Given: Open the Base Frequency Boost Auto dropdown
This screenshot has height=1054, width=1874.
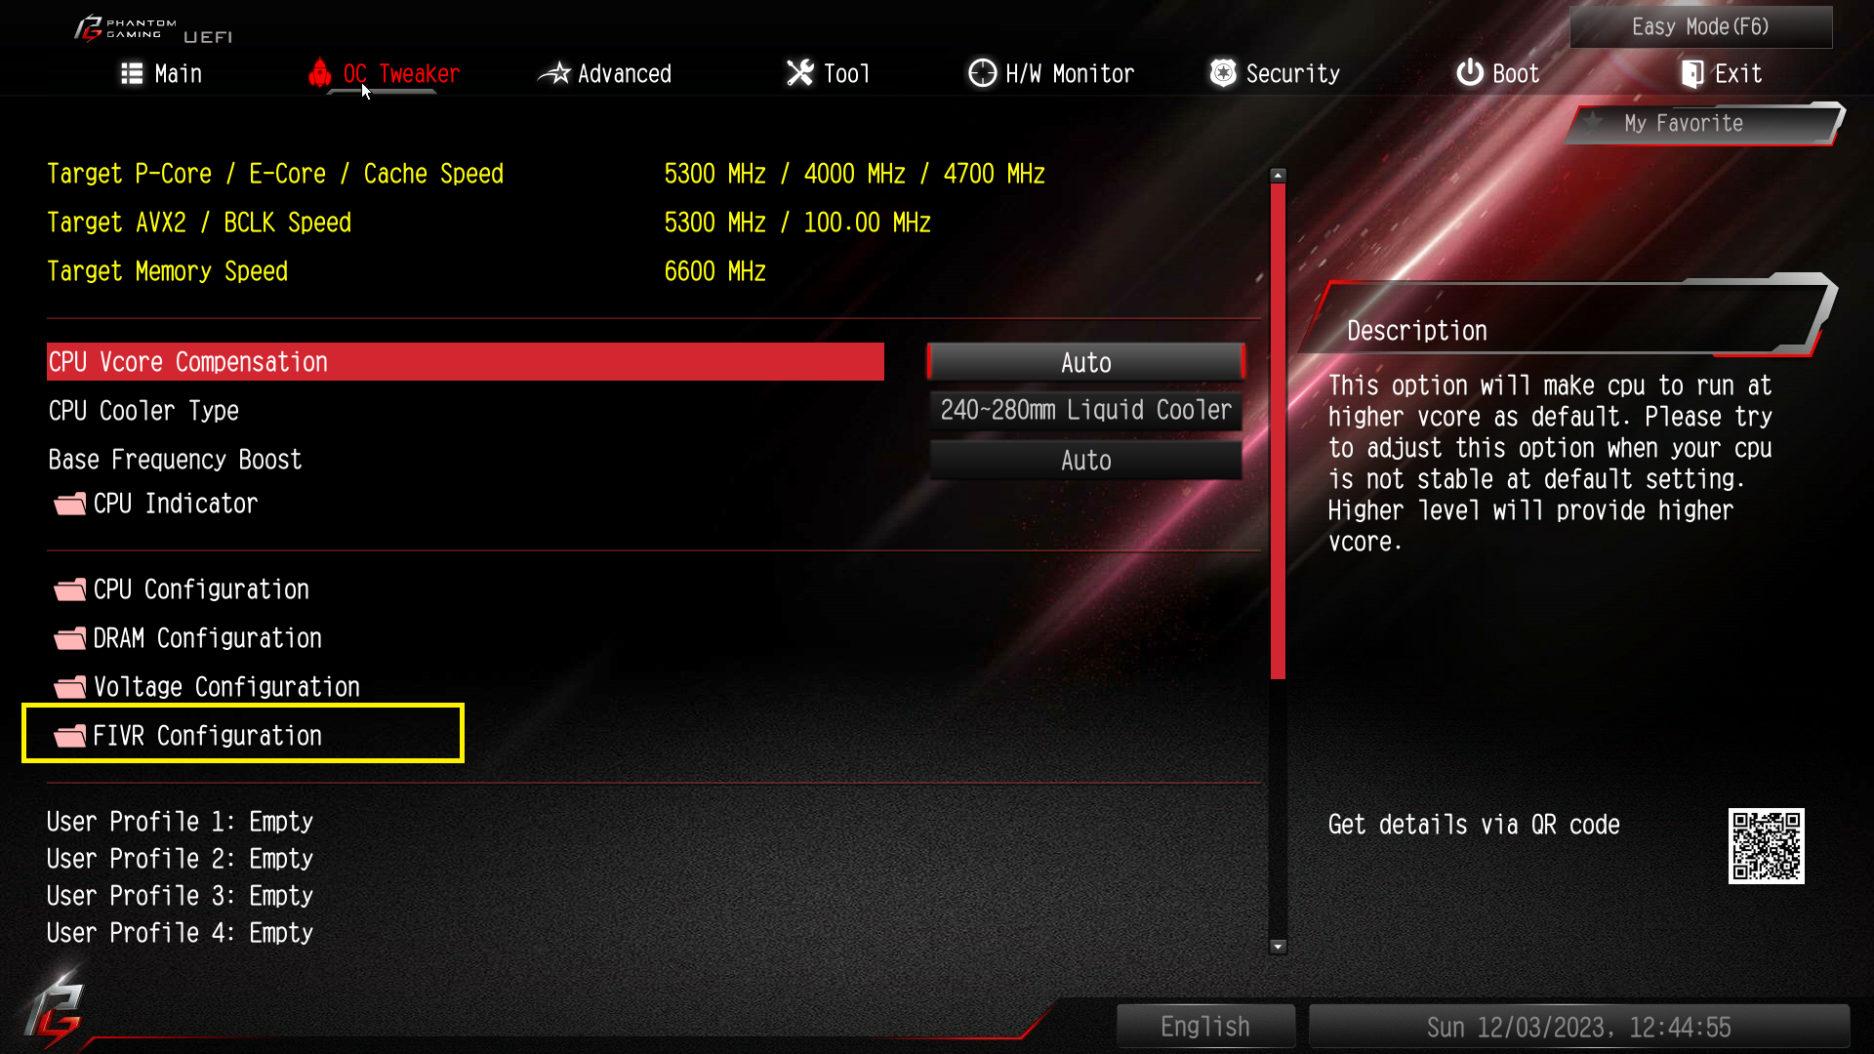Looking at the screenshot, I should 1085,460.
